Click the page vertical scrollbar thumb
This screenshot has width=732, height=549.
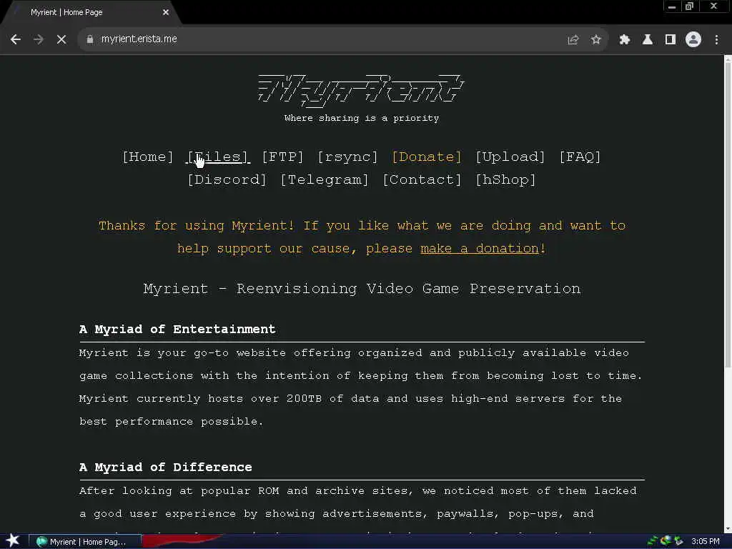coord(728,214)
